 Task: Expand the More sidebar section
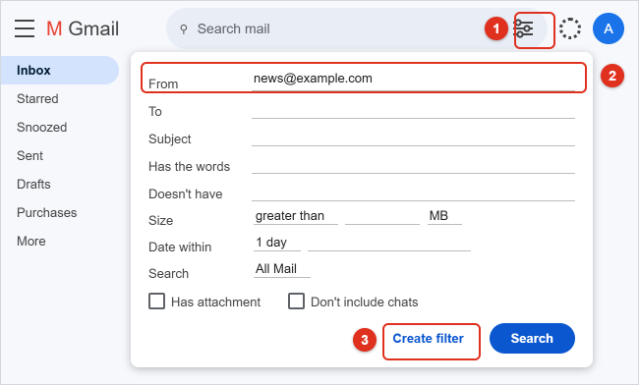(31, 241)
